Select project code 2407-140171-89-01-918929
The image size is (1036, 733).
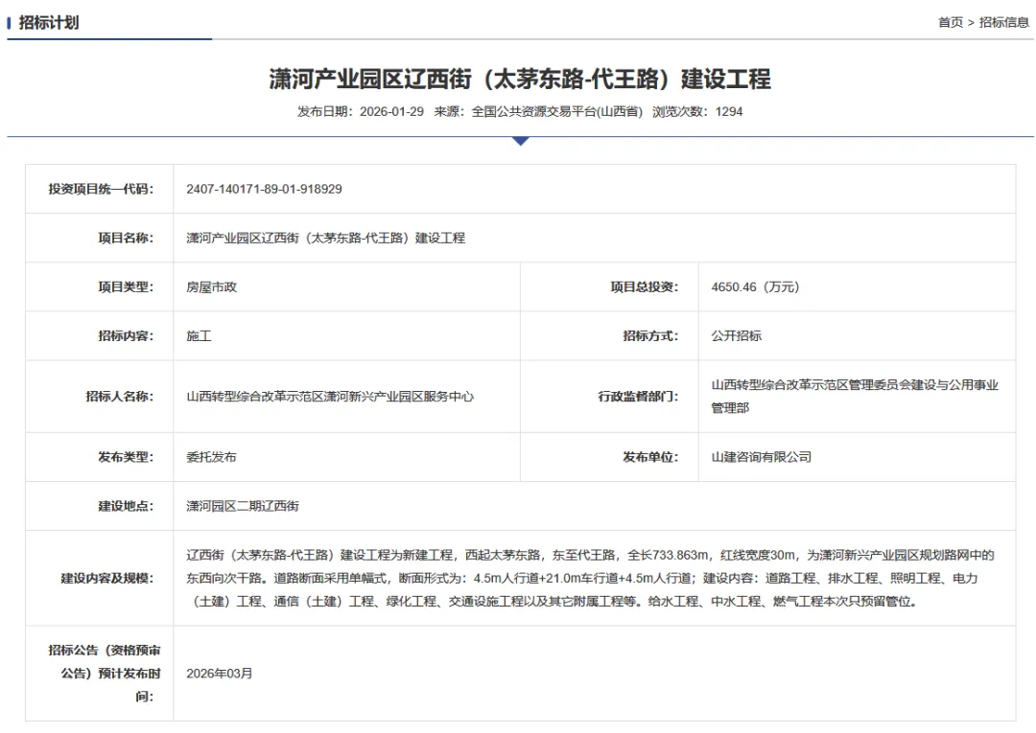[x=265, y=189]
